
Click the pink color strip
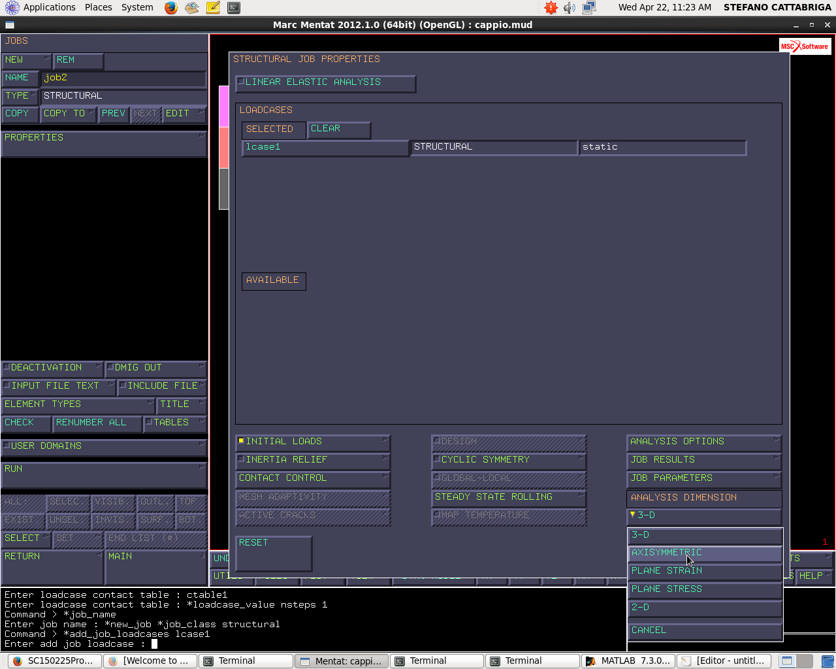tap(223, 106)
